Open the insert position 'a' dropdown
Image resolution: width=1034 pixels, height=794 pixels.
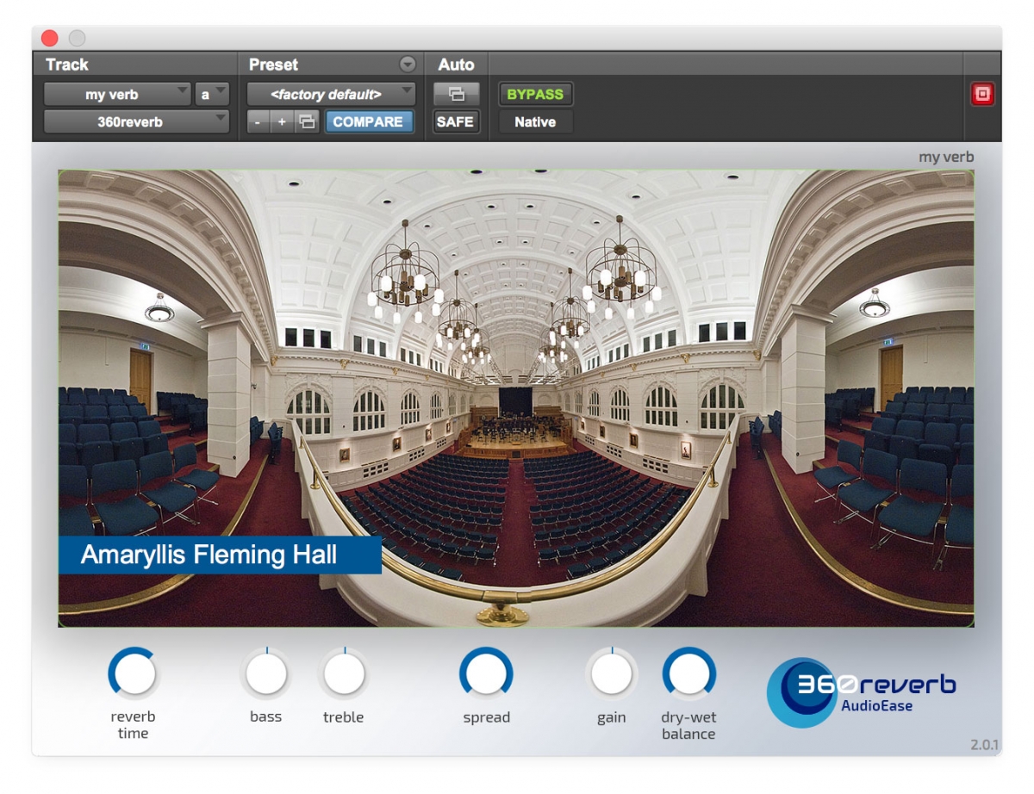pyautogui.click(x=212, y=95)
